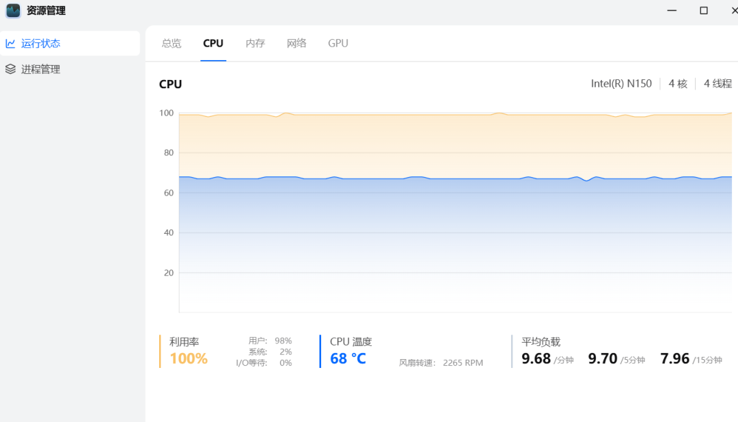Screen dimensions: 738x422
Task: View the GPU tab
Action: (338, 43)
